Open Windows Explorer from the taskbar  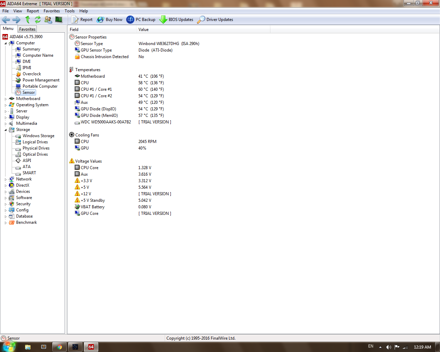click(27, 347)
